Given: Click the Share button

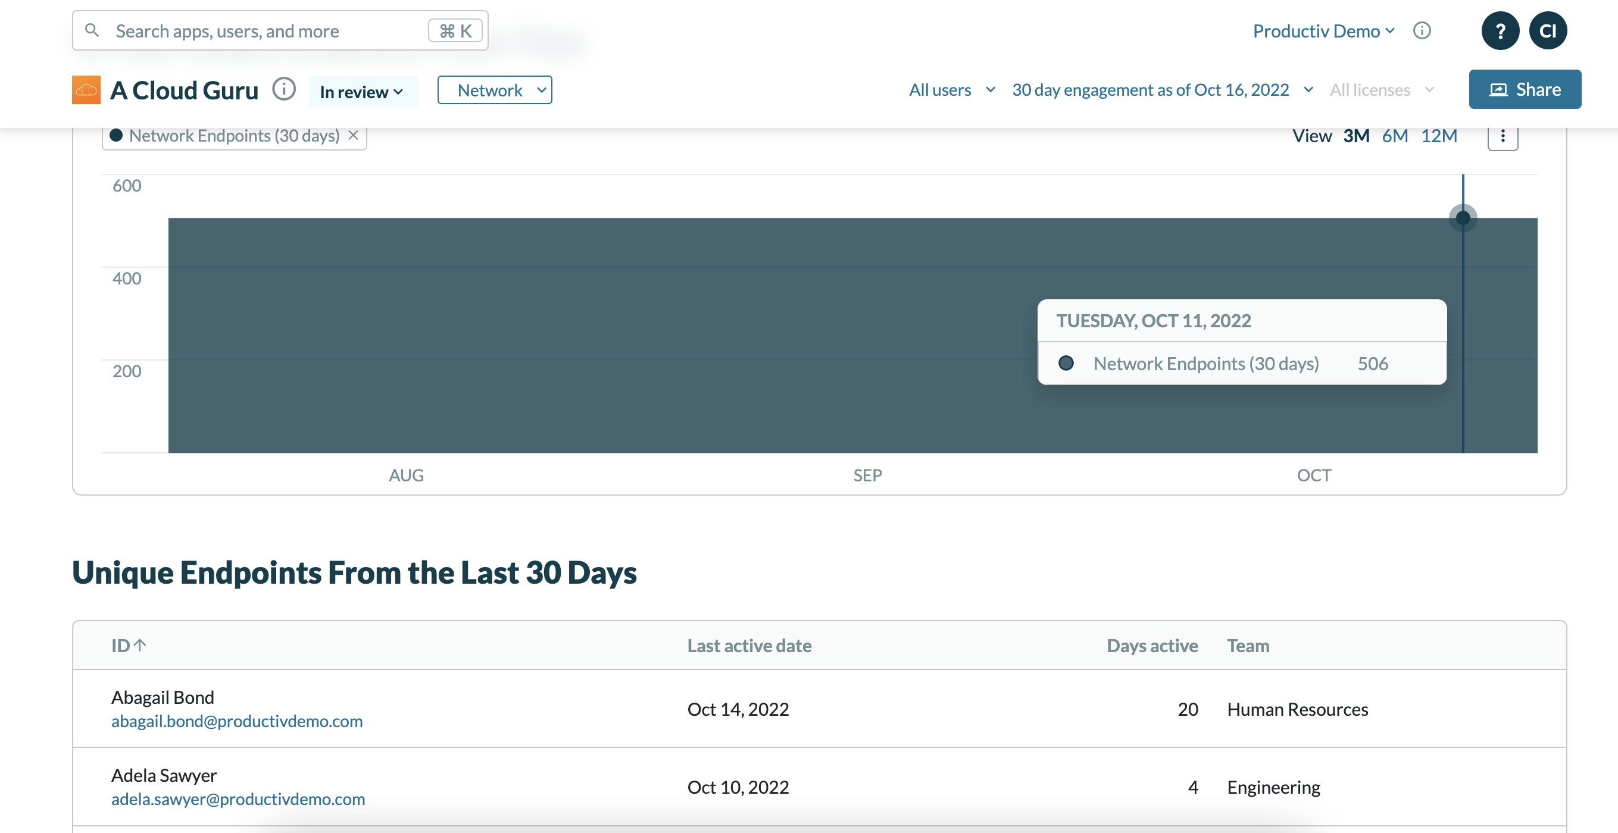Looking at the screenshot, I should [1525, 89].
